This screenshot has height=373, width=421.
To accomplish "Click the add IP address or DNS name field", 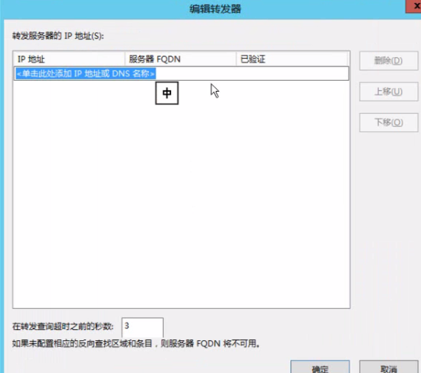I will pyautogui.click(x=181, y=74).
